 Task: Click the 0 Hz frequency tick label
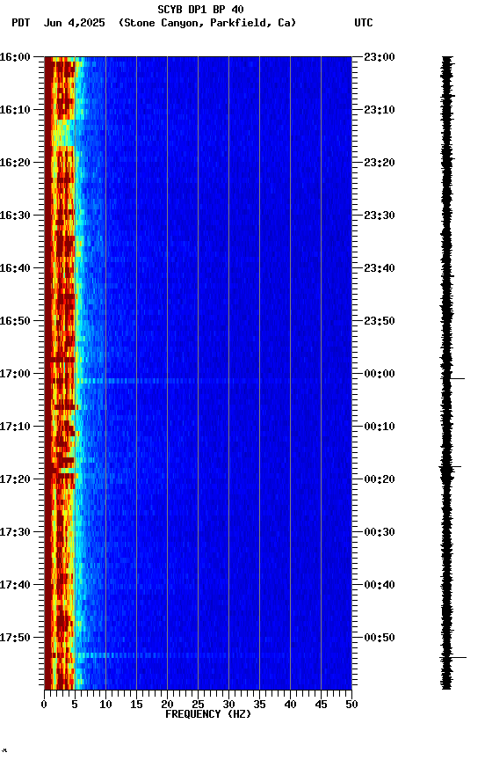(45, 705)
